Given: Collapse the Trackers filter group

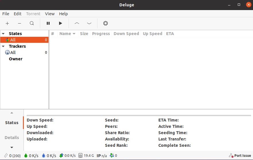Looking at the screenshot, I should [3, 46].
